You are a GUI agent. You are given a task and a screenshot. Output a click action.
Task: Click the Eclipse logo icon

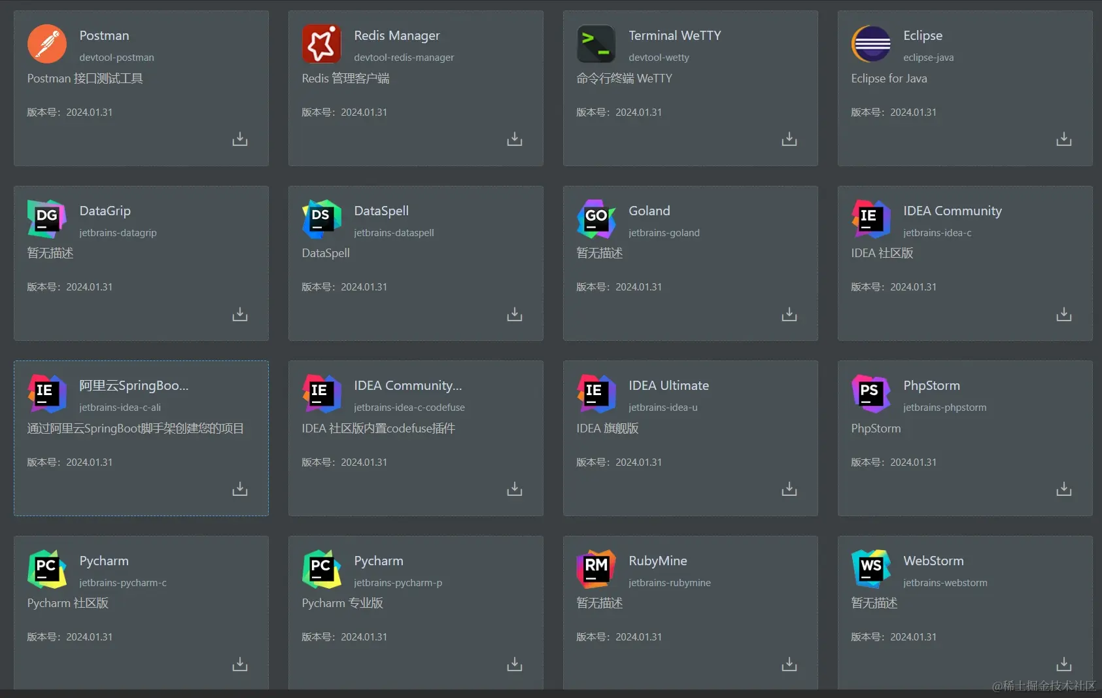point(871,44)
